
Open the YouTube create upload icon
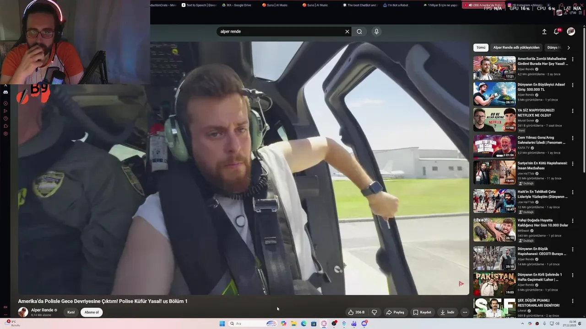tap(544, 32)
